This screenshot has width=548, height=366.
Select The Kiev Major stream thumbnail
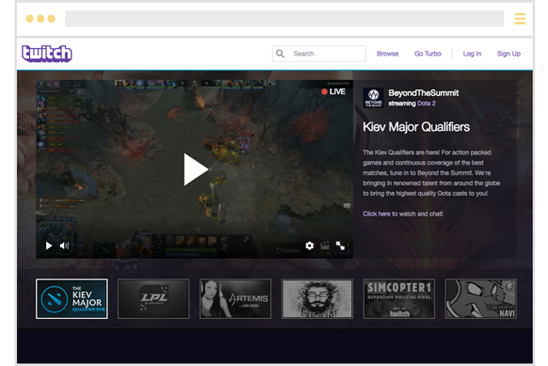pos(72,298)
